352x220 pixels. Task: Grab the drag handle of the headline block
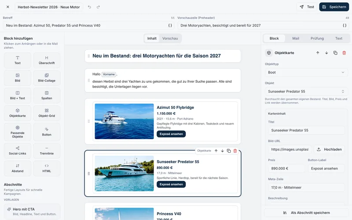tap(89, 56)
